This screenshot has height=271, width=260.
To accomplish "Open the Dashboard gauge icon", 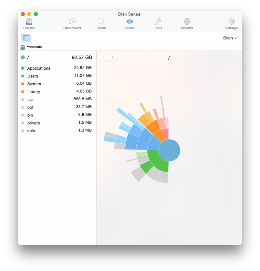I will (72, 22).
